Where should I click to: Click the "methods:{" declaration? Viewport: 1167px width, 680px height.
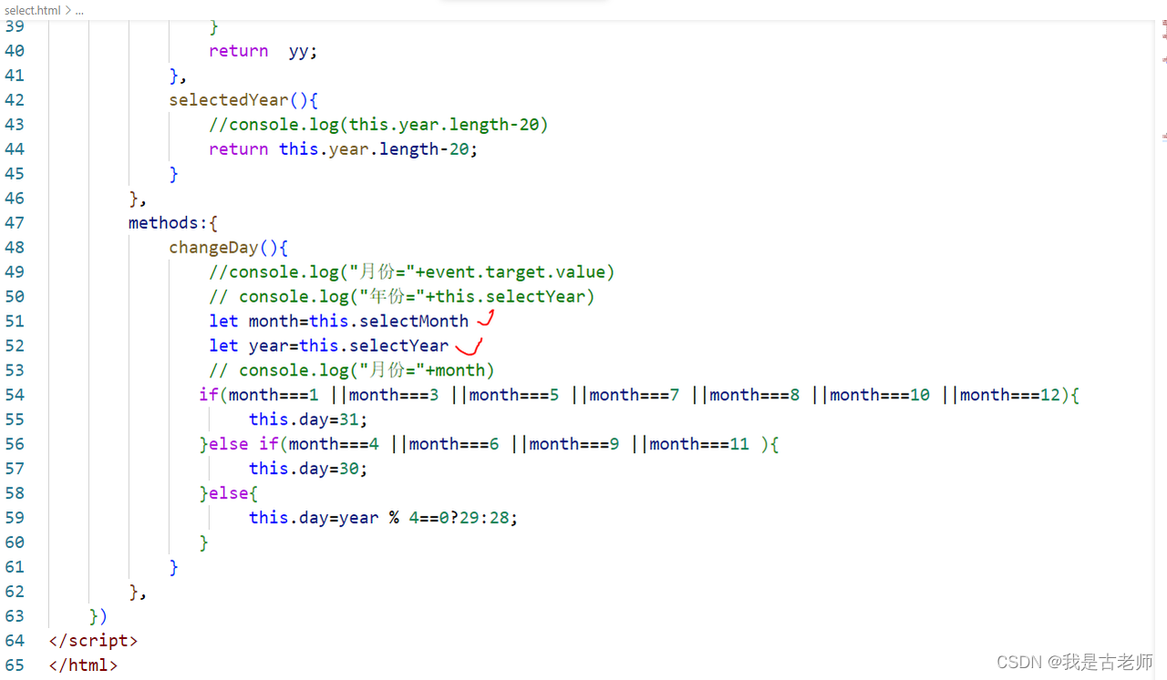173,223
